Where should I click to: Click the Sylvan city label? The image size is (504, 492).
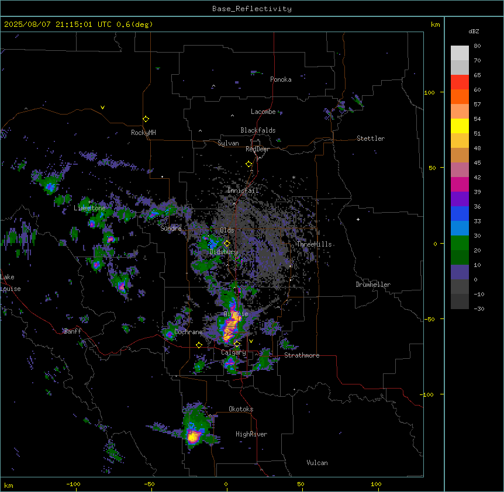coord(228,143)
